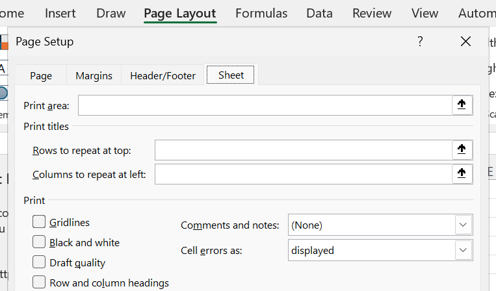496x291 pixels.
Task: Open the Margins tab
Action: coord(94,76)
